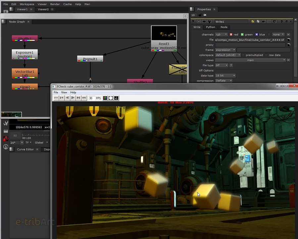Open the channels rgb dropdown
The height and width of the screenshot is (239, 298).
click(x=222, y=35)
